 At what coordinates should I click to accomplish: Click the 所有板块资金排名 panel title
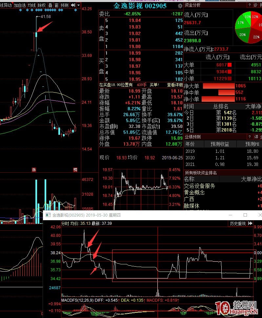tap(201, 173)
